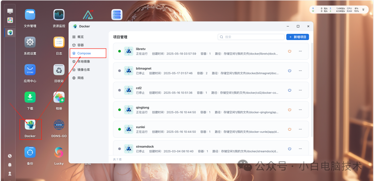Open the cd2 row's three-dot menu
Screen dimensions: 374x181
click(300, 90)
